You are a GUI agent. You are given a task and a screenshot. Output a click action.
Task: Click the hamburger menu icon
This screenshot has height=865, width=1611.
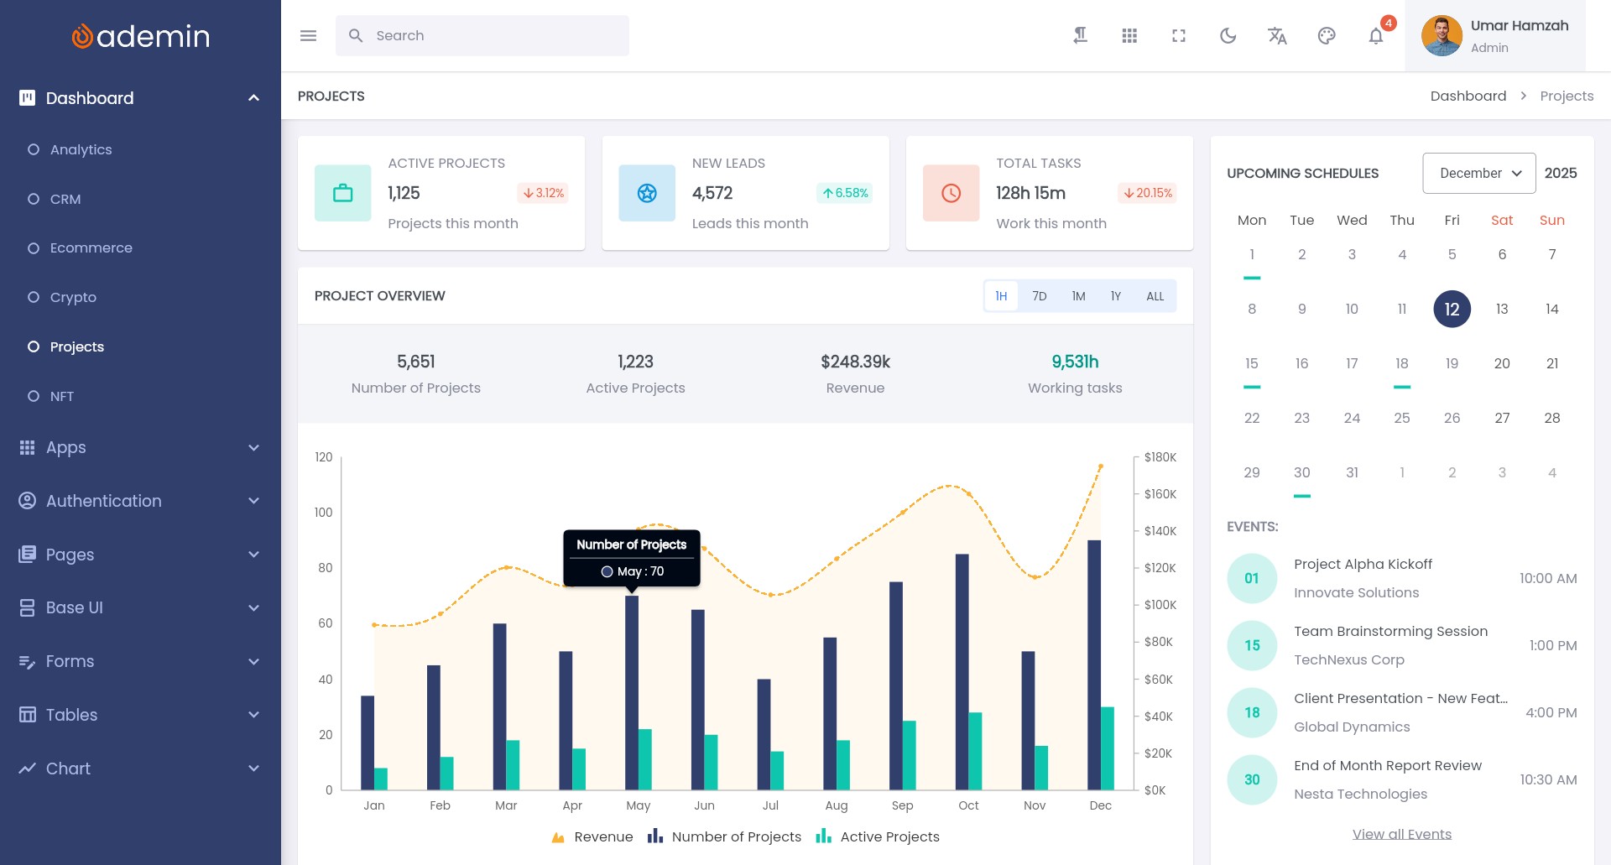pyautogui.click(x=308, y=35)
